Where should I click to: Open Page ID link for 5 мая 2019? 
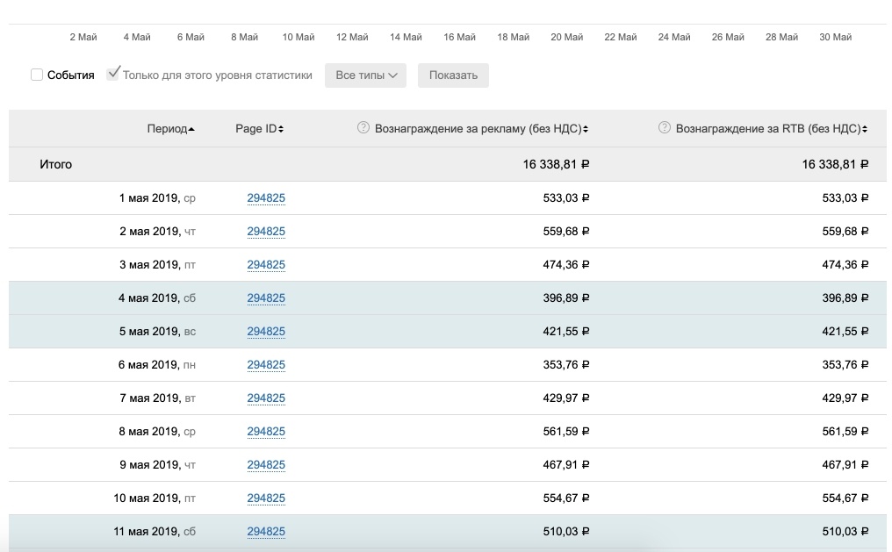click(x=266, y=332)
